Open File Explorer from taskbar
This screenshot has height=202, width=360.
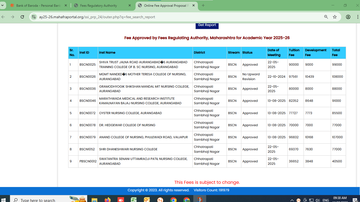tap(94, 200)
